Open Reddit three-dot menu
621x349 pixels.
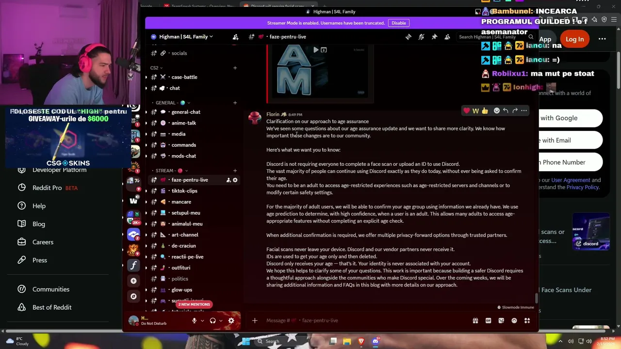602,39
